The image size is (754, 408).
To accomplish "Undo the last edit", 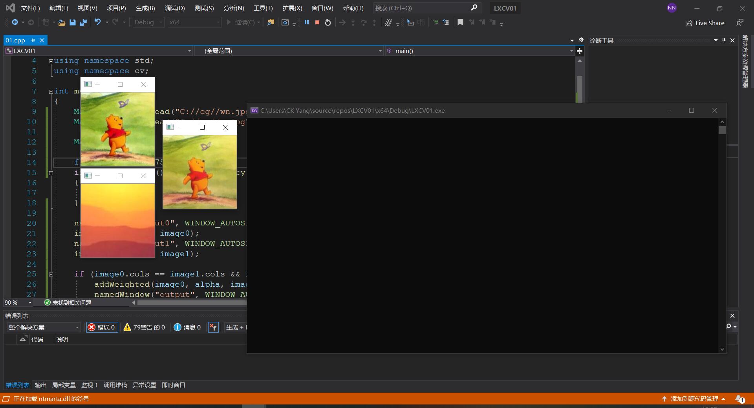I will [x=98, y=22].
